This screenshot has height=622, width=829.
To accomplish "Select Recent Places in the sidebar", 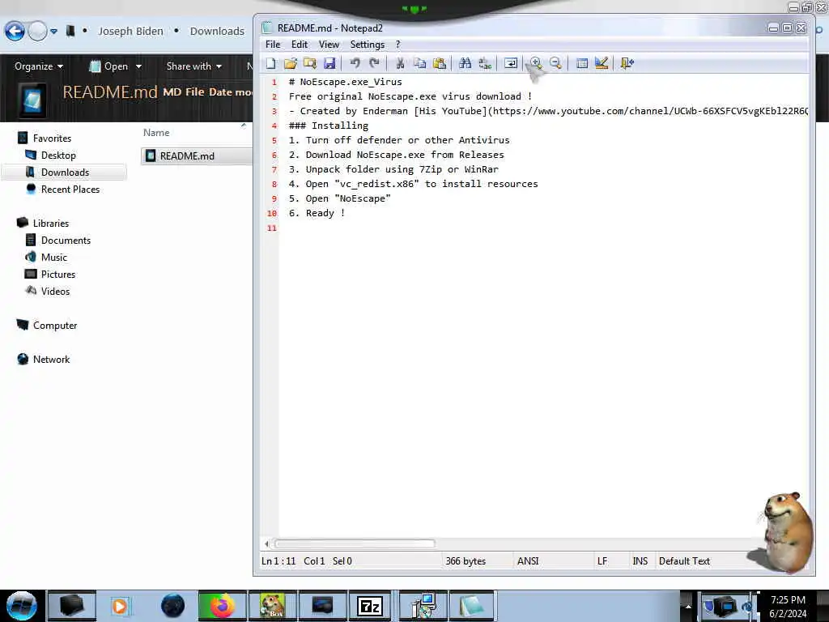I will [x=70, y=190].
